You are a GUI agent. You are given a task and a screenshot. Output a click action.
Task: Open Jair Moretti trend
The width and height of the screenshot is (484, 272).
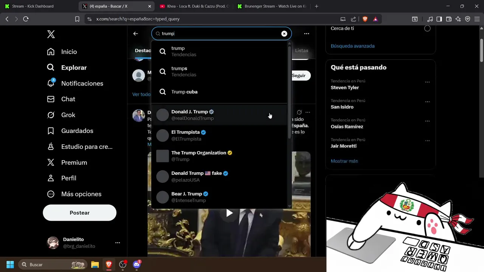[344, 146]
